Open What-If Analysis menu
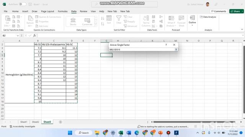The image size is (245, 137). click(x=171, y=21)
